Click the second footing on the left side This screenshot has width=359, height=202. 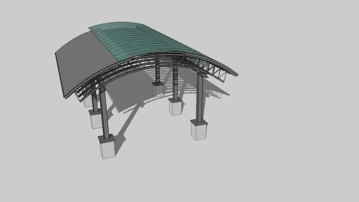[x=95, y=119]
